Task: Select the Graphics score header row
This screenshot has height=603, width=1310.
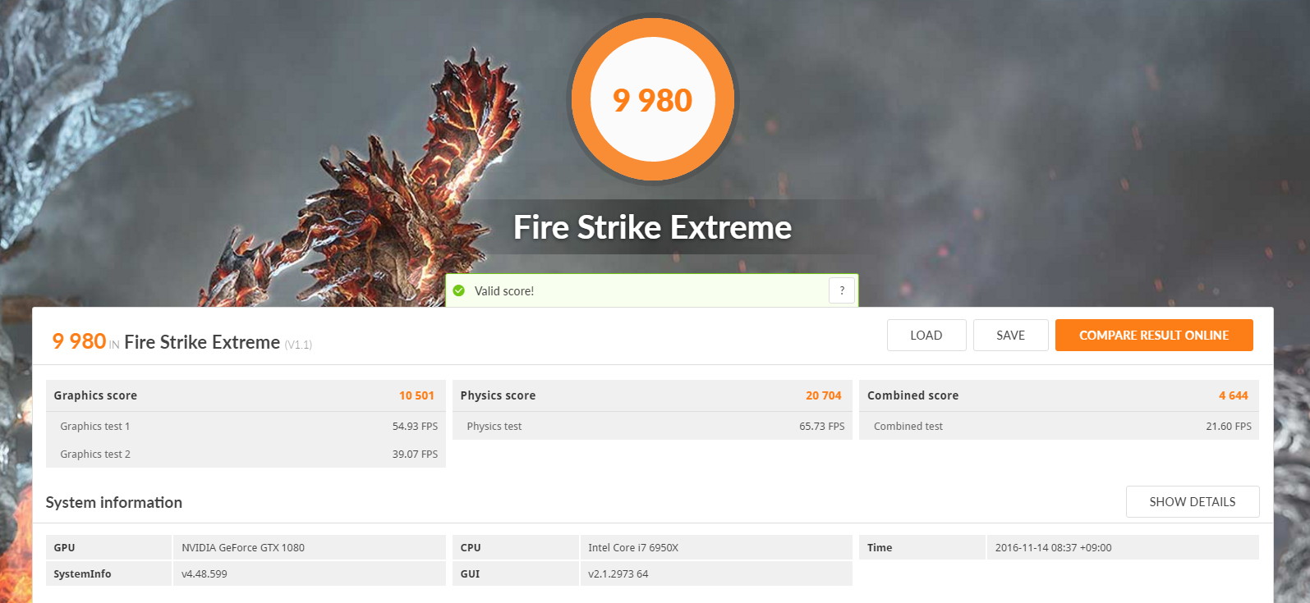Action: coord(246,395)
